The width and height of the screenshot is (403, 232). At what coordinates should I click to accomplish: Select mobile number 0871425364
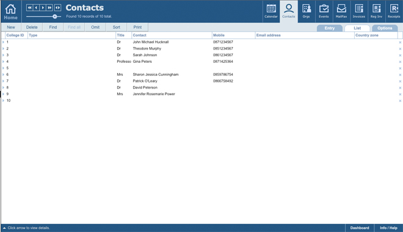pyautogui.click(x=223, y=62)
